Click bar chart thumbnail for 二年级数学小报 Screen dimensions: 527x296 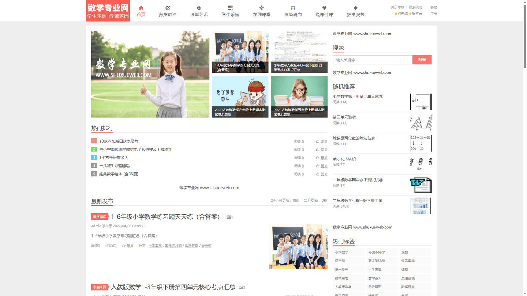click(x=421, y=206)
